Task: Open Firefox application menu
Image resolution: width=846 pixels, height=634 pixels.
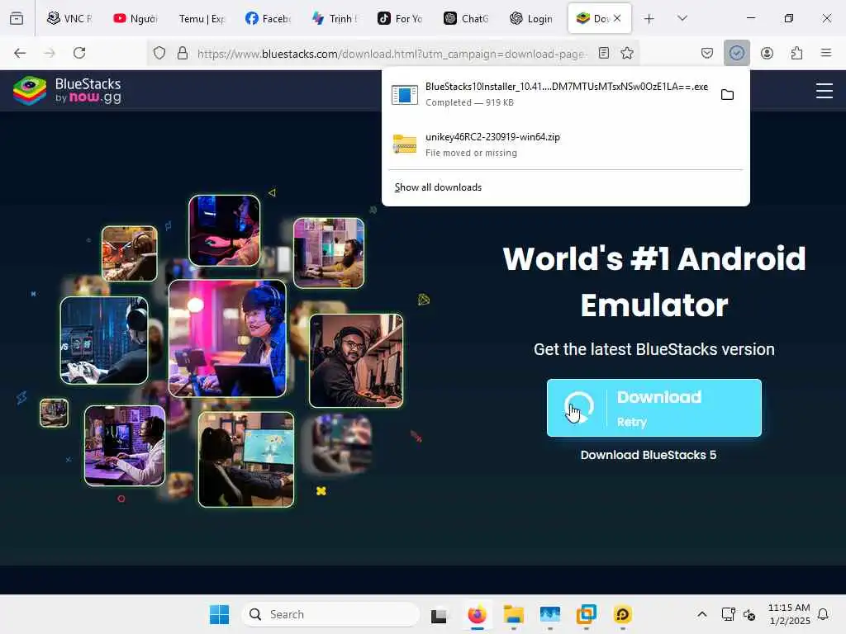Action: tap(826, 53)
